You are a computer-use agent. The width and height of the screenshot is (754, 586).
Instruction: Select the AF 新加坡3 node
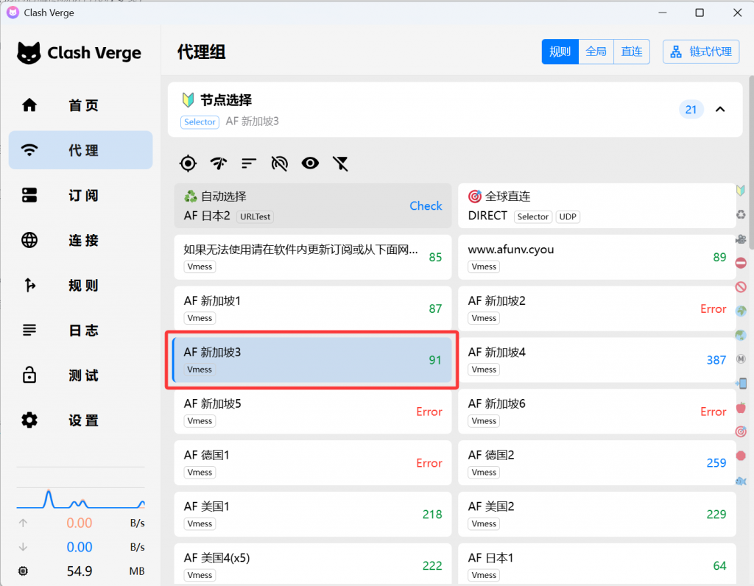(x=312, y=360)
